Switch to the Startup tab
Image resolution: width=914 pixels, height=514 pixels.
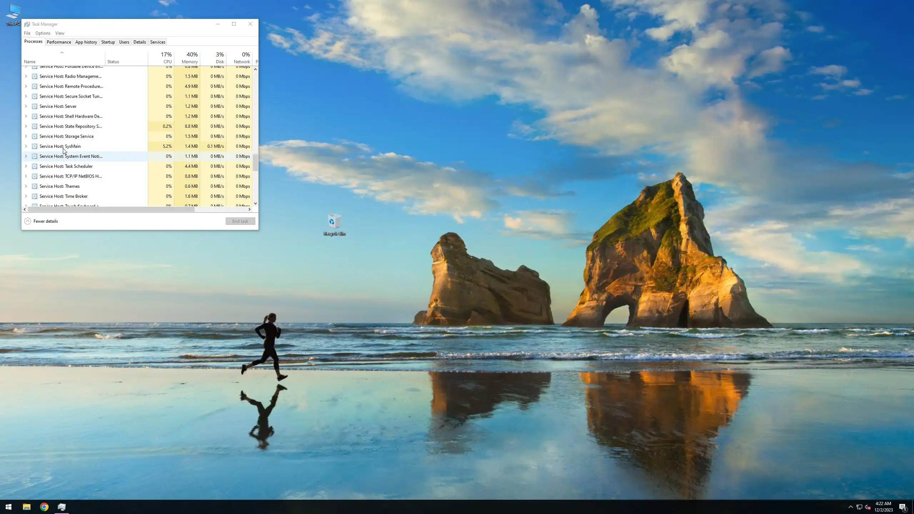108,42
